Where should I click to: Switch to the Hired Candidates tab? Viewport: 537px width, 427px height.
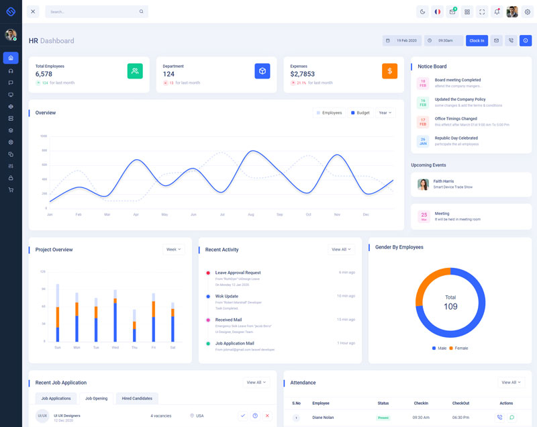tap(137, 398)
